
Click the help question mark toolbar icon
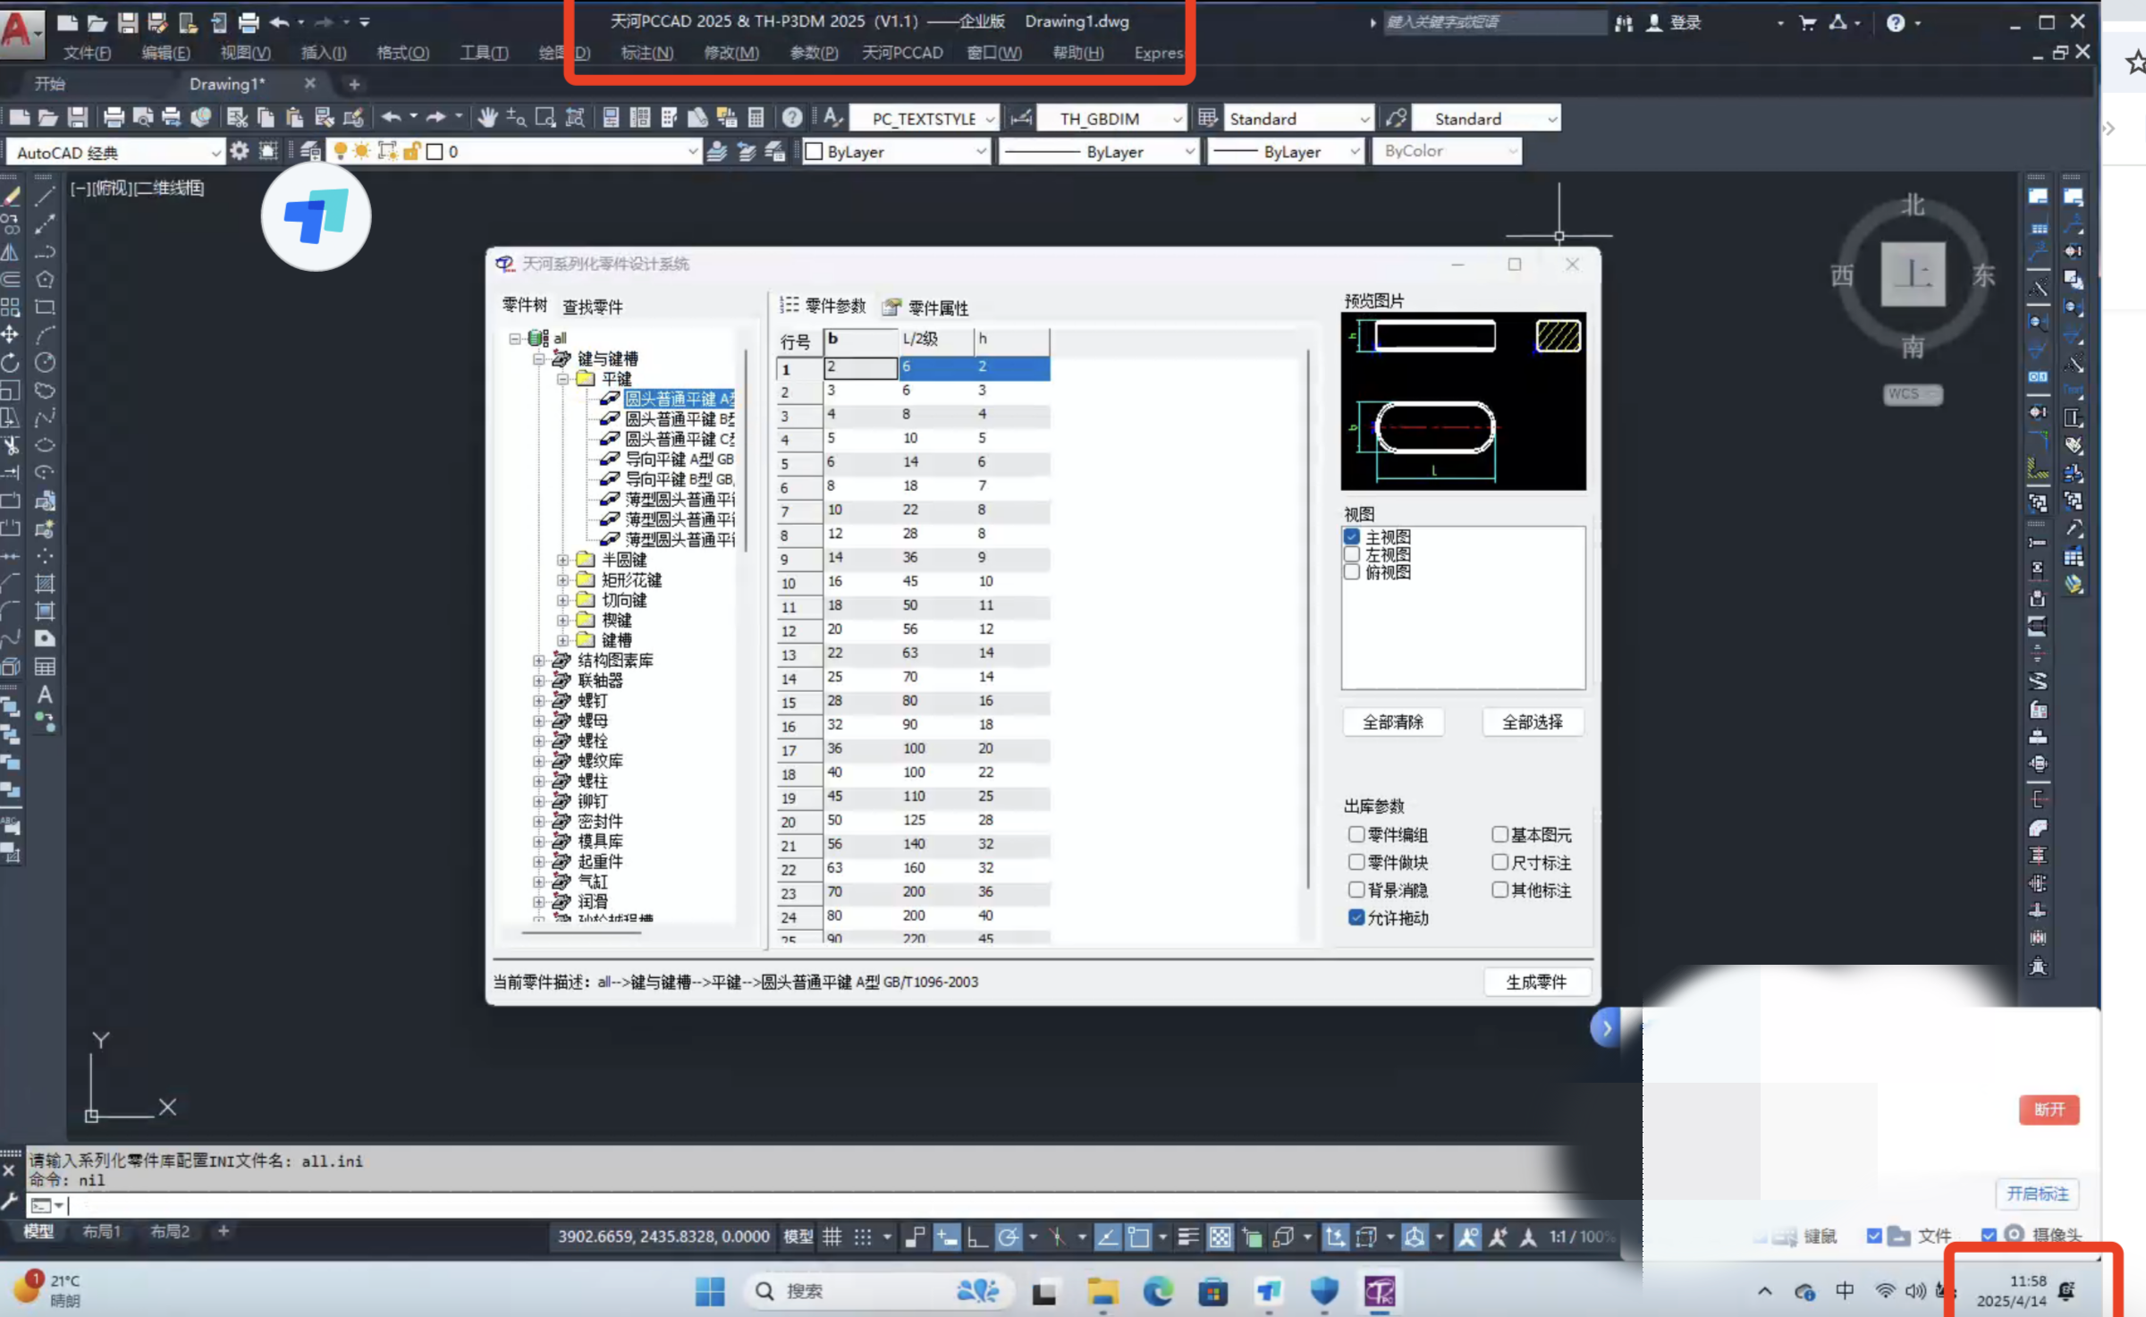pyautogui.click(x=791, y=117)
